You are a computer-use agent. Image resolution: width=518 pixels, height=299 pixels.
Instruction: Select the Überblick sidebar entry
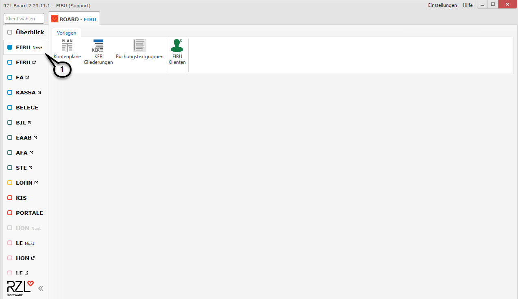(x=26, y=32)
